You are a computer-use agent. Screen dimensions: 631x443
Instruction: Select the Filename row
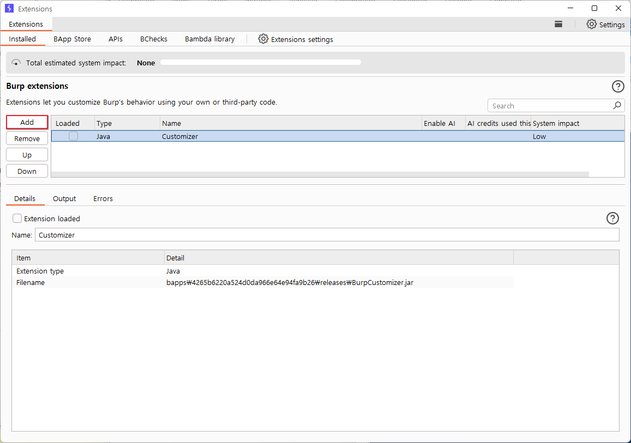[263, 282]
